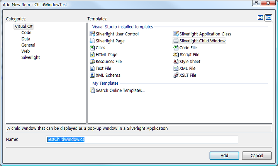Click the Cancel button
The image size is (278, 166).
(x=257, y=156)
